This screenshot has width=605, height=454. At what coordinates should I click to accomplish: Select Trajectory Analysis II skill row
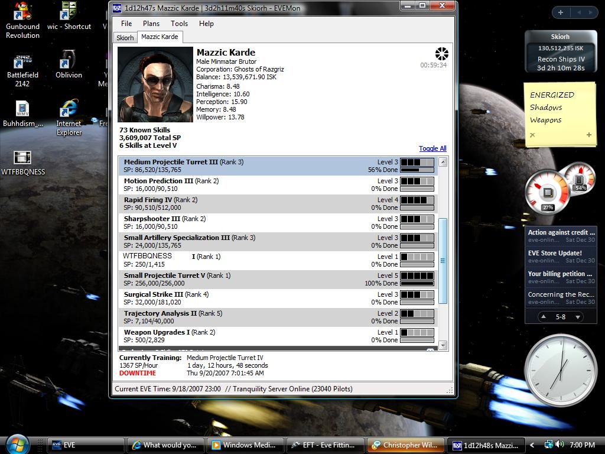278,317
